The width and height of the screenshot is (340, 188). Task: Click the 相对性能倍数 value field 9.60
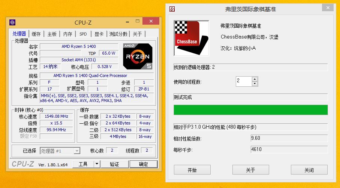[289, 138]
